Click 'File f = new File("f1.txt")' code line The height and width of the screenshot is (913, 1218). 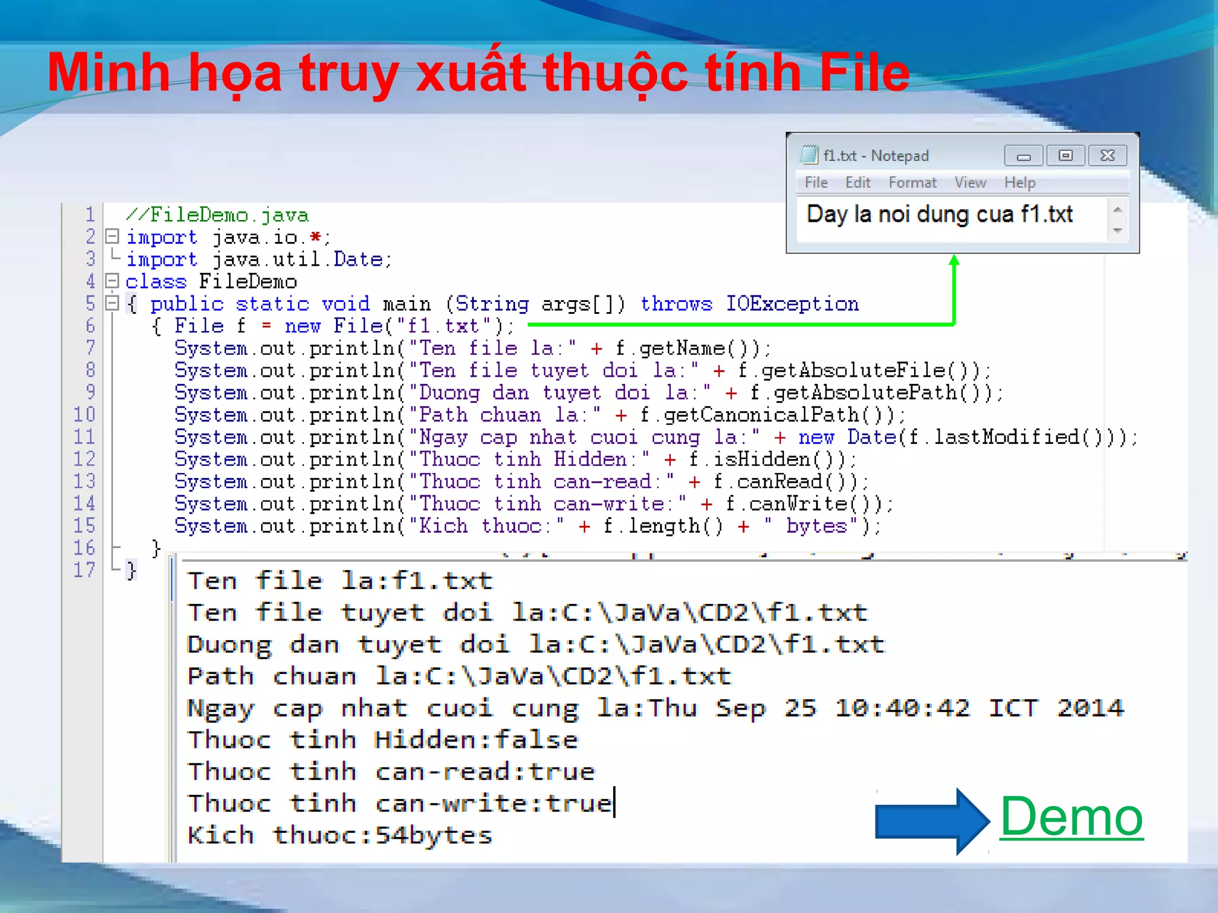click(x=334, y=326)
